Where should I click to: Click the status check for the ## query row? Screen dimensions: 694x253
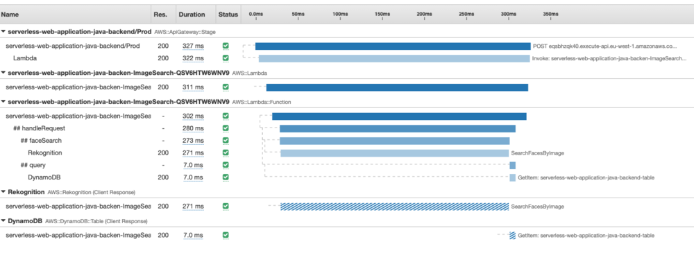pyautogui.click(x=226, y=165)
